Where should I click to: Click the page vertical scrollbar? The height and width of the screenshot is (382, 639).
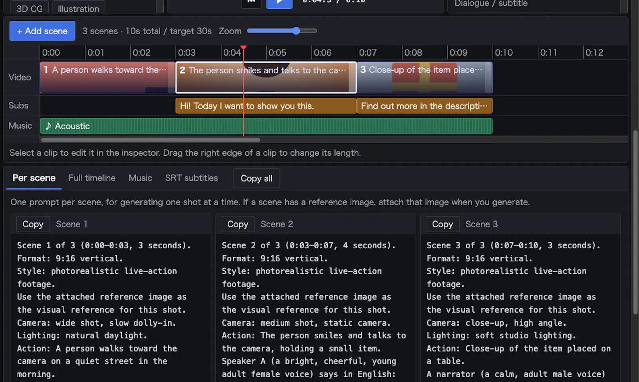click(635, 222)
